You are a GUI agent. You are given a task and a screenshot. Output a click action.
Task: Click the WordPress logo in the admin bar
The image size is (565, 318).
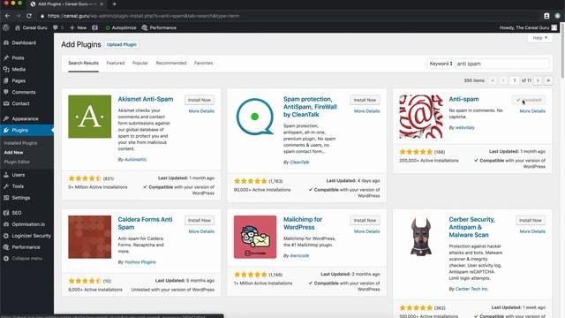point(6,27)
